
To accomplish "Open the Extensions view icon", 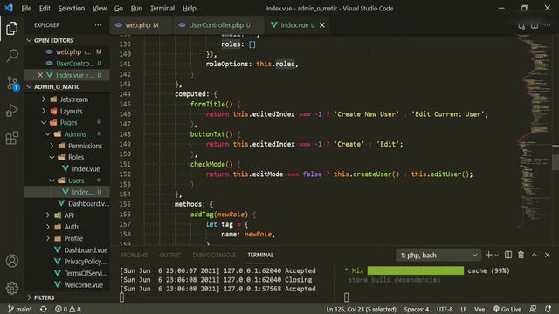I will (11, 138).
